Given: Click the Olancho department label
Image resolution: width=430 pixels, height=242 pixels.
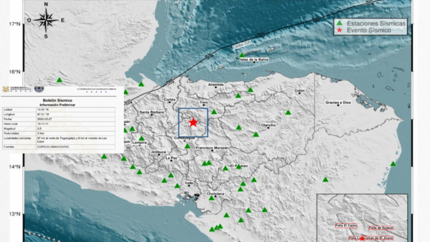Looking at the screenshot, I should point(268,125).
